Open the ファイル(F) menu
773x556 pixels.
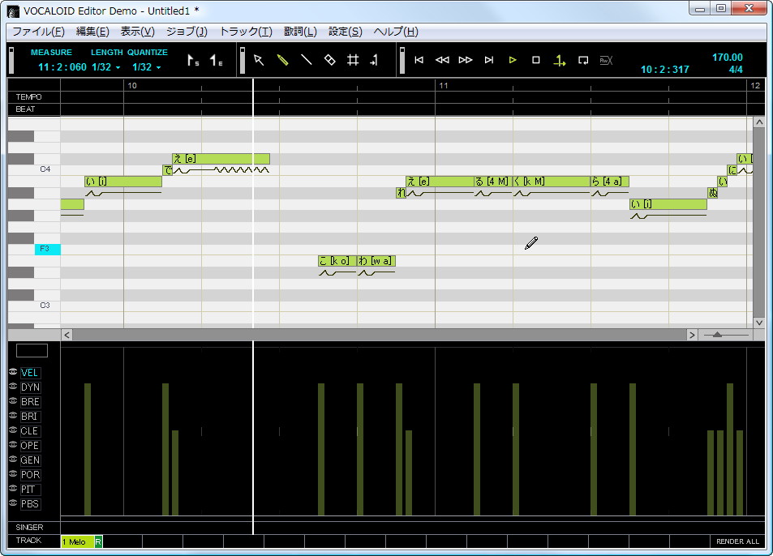[38, 32]
